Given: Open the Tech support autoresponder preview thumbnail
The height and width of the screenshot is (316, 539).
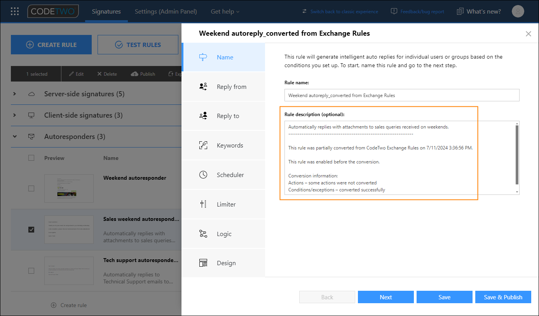Looking at the screenshot, I should (69, 271).
